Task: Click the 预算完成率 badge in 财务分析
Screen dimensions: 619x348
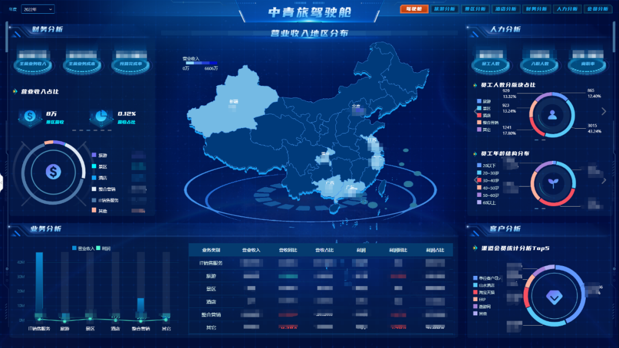Action: click(131, 64)
